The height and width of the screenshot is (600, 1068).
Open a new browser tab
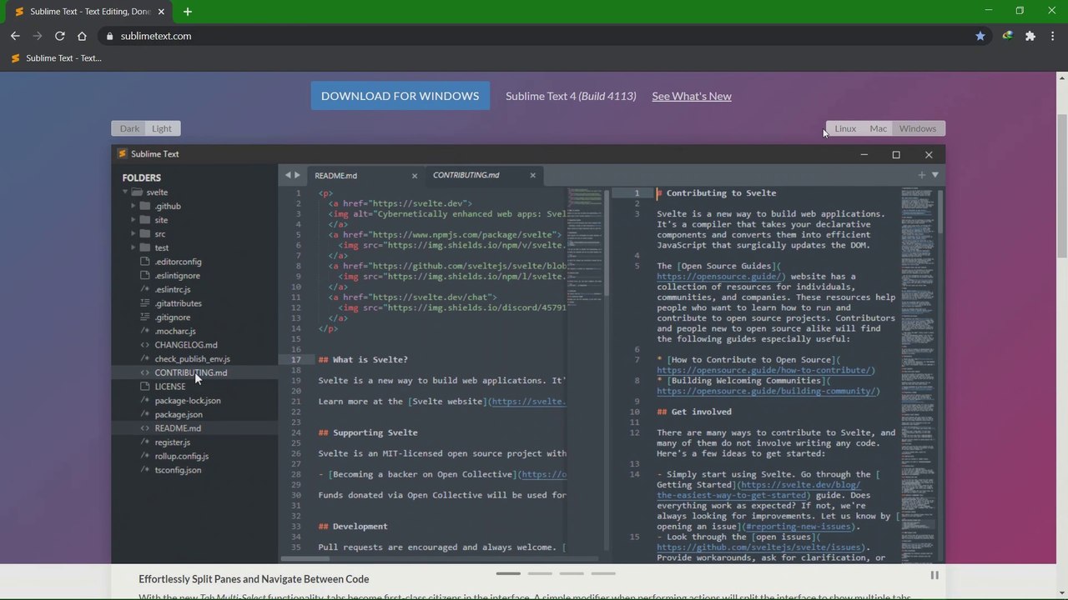point(188,12)
